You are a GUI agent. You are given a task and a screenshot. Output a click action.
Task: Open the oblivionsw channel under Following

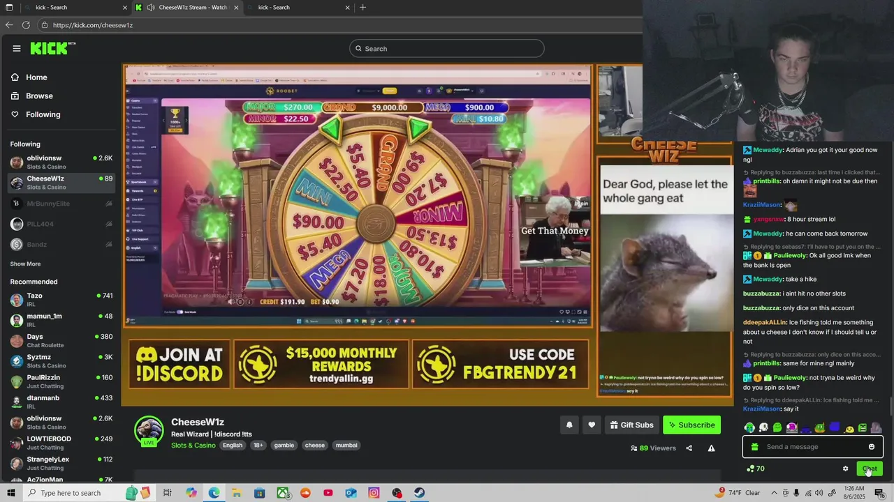tap(61, 162)
